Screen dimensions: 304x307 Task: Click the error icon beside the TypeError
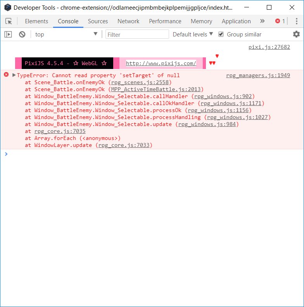click(6, 74)
